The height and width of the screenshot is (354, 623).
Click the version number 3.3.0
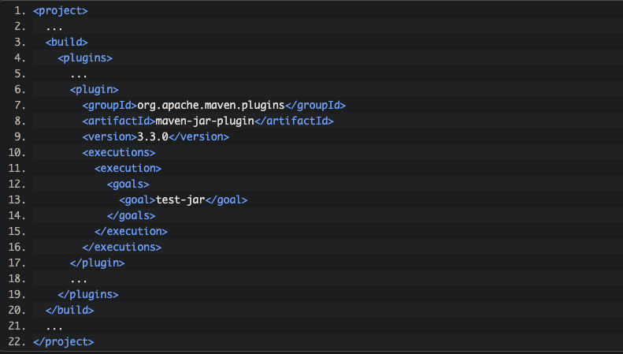click(153, 136)
